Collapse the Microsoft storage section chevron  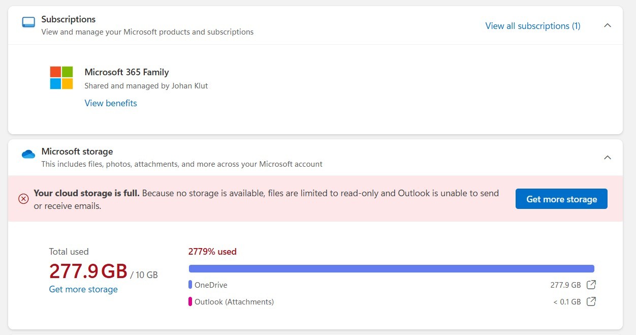click(607, 158)
